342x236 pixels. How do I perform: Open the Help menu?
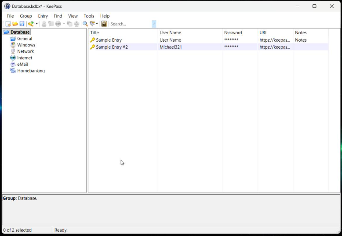point(105,16)
